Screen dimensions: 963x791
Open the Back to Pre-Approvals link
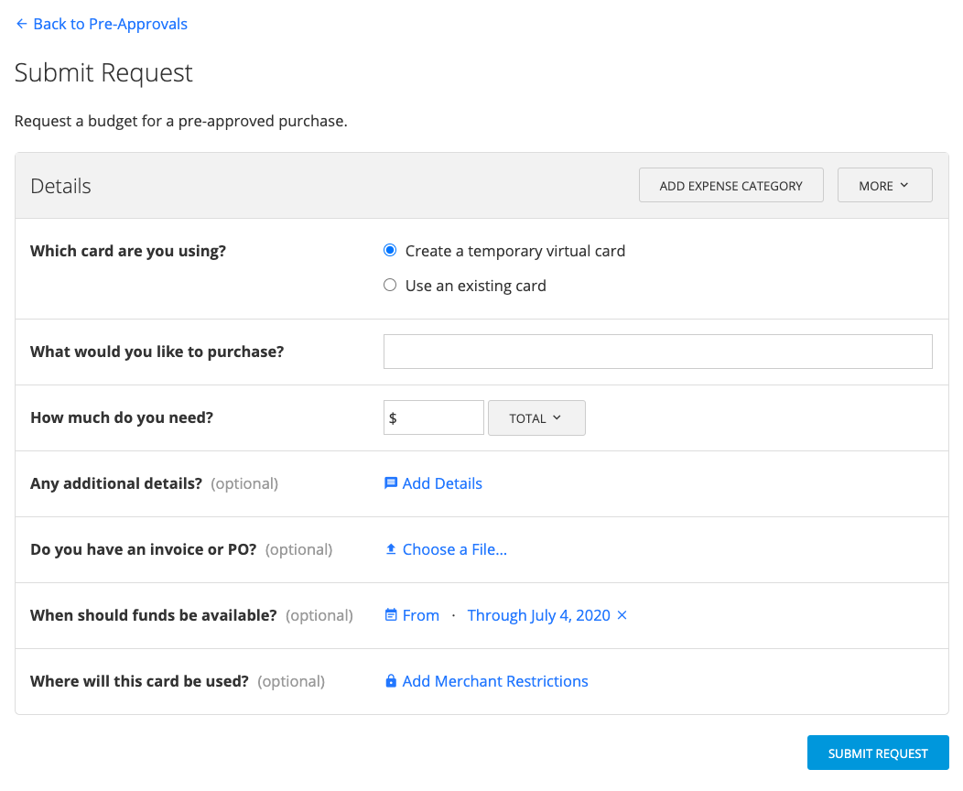[109, 23]
